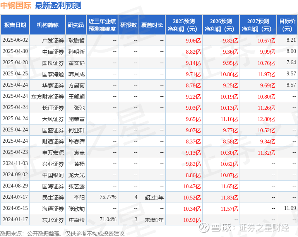The width and height of the screenshot is (298, 237).
Task: Click target price 8.00
Action: click(x=291, y=51)
